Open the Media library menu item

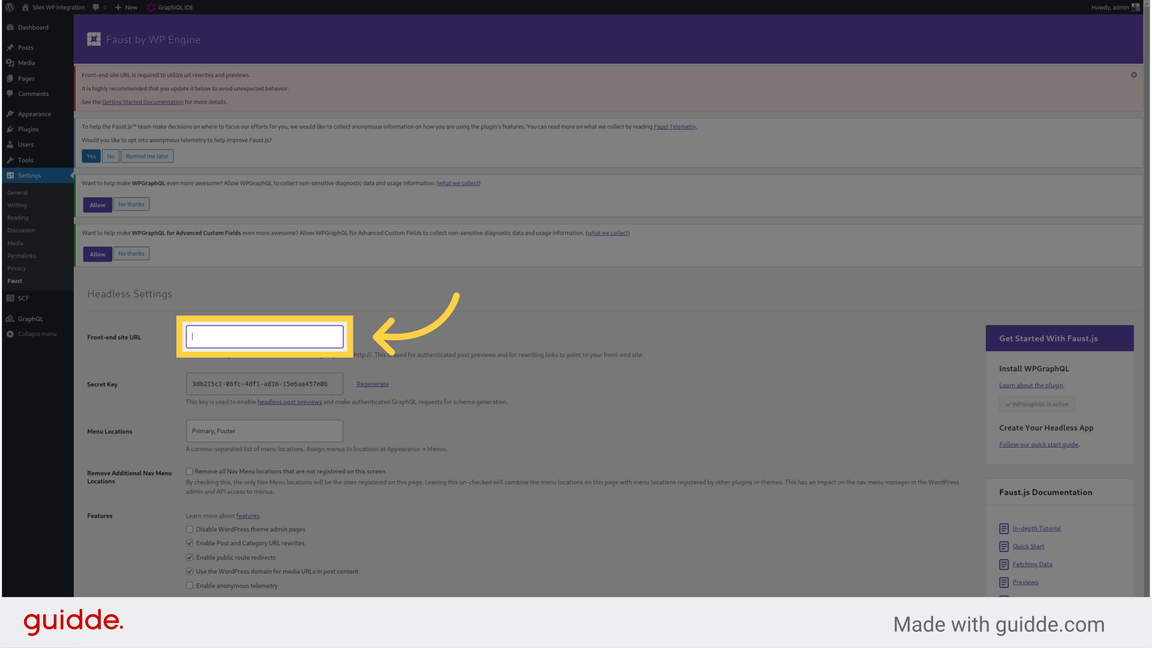(26, 63)
